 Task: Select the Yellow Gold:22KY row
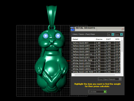pos(96,57)
